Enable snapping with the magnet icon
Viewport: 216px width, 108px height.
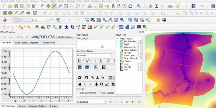click(x=5, y=20)
